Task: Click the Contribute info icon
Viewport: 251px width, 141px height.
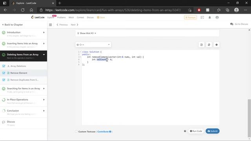Action: coord(110,132)
